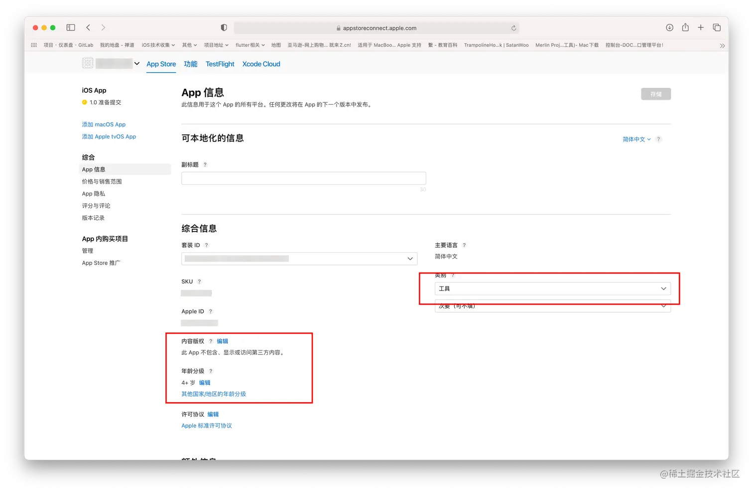The image size is (753, 492).
Task: Open the 其他 bookmark folder
Action: (x=189, y=45)
